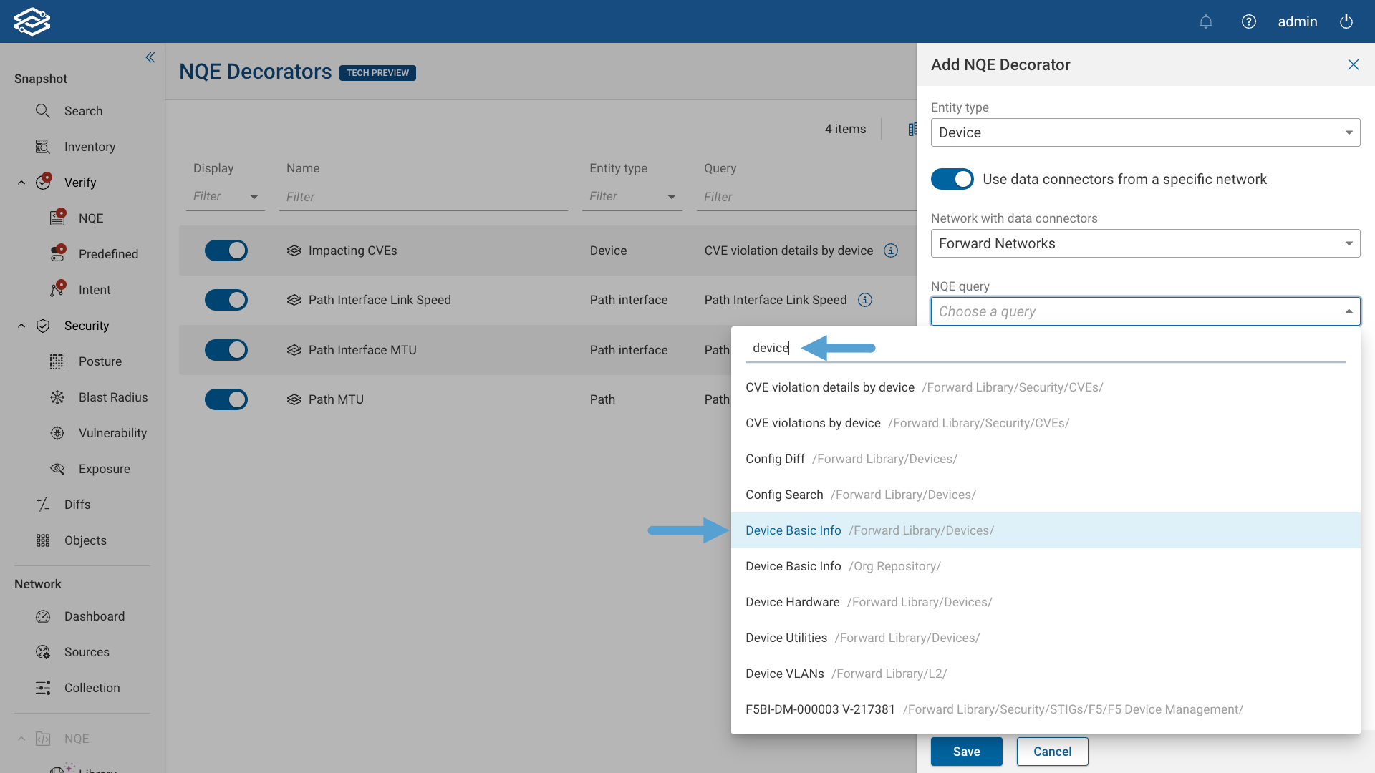Click the power logout icon
The height and width of the screenshot is (773, 1375).
tap(1346, 21)
